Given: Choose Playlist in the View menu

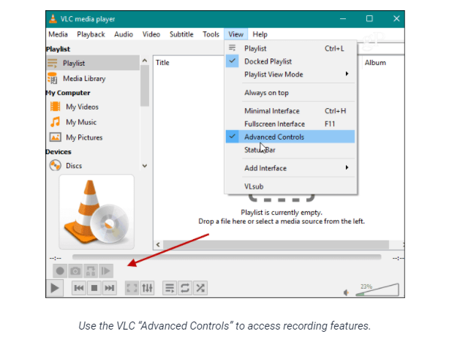Looking at the screenshot, I should click(290, 48).
